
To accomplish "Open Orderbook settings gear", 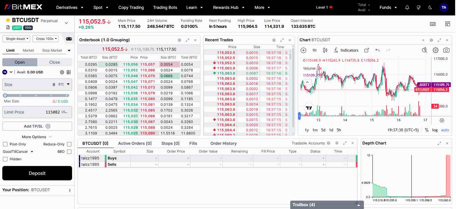I will tap(179, 40).
